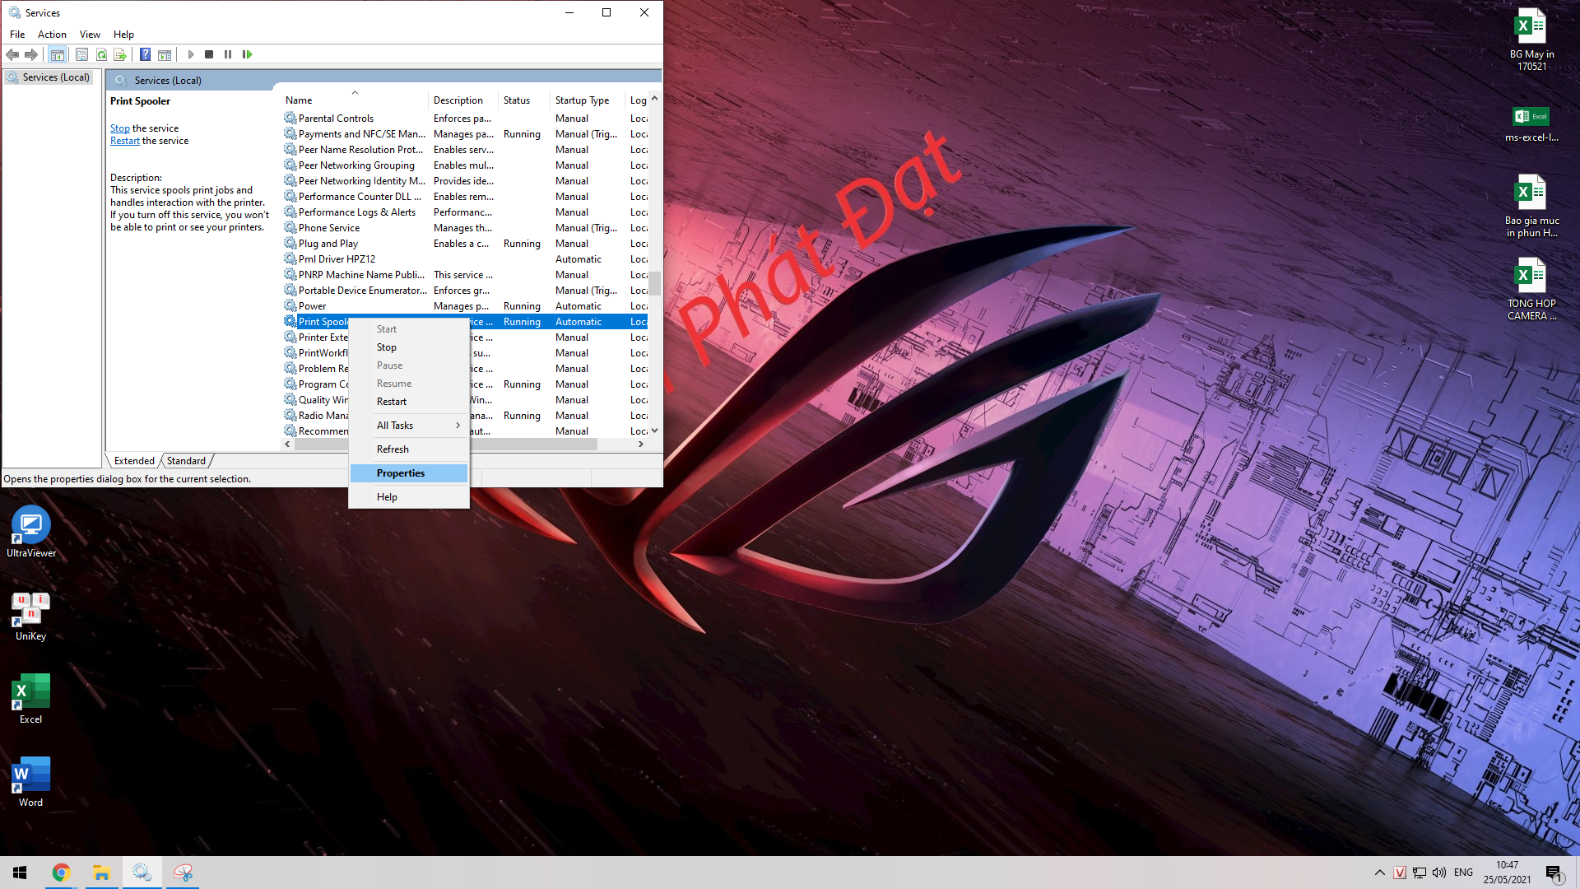The height and width of the screenshot is (889, 1580).
Task: Open Properties via toolbar sheet icon
Action: (81, 54)
